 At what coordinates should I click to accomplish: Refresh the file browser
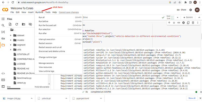[x=17, y=24]
